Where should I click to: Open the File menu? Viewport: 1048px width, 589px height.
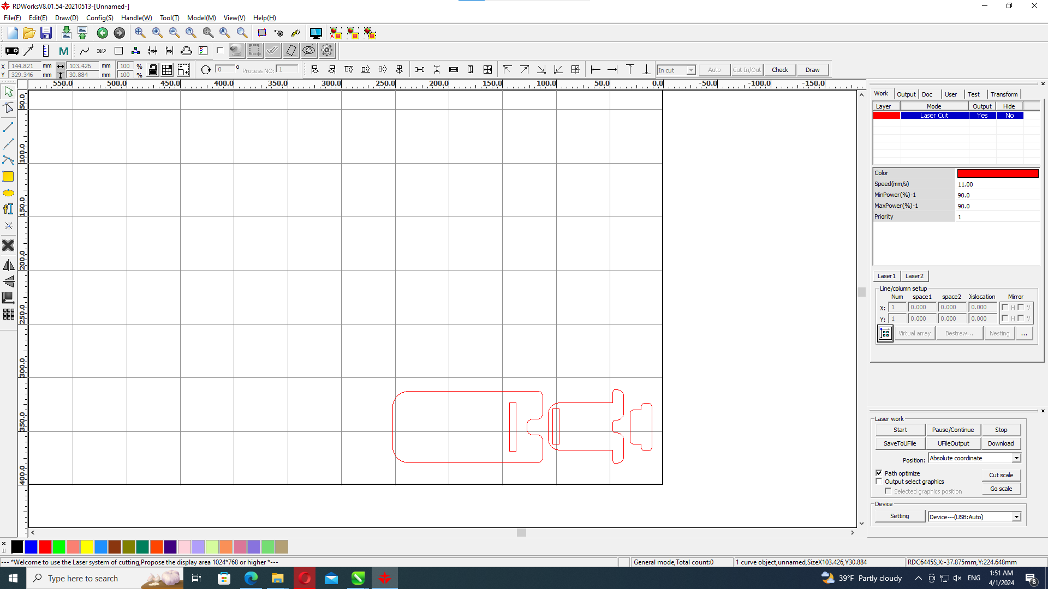click(12, 18)
